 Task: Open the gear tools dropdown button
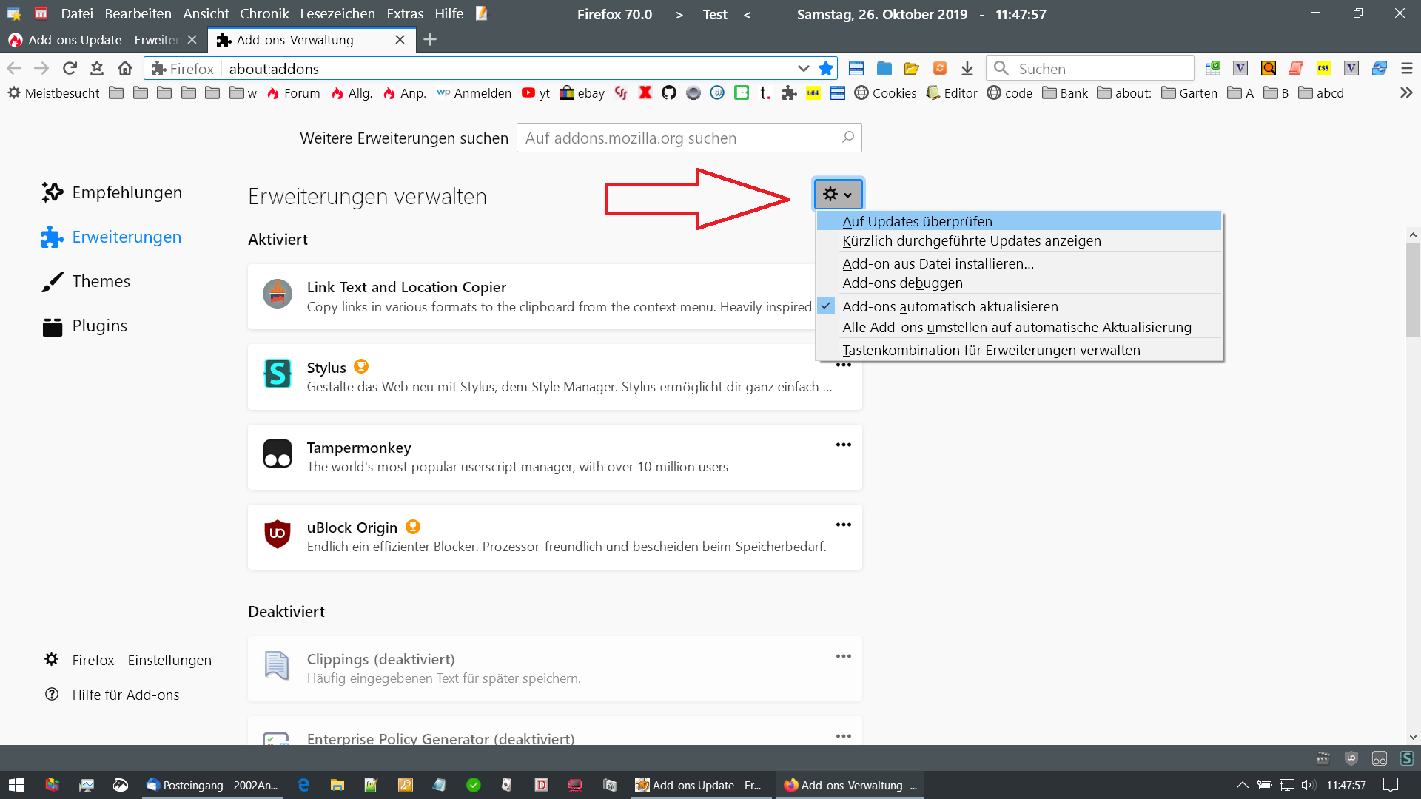(x=838, y=194)
